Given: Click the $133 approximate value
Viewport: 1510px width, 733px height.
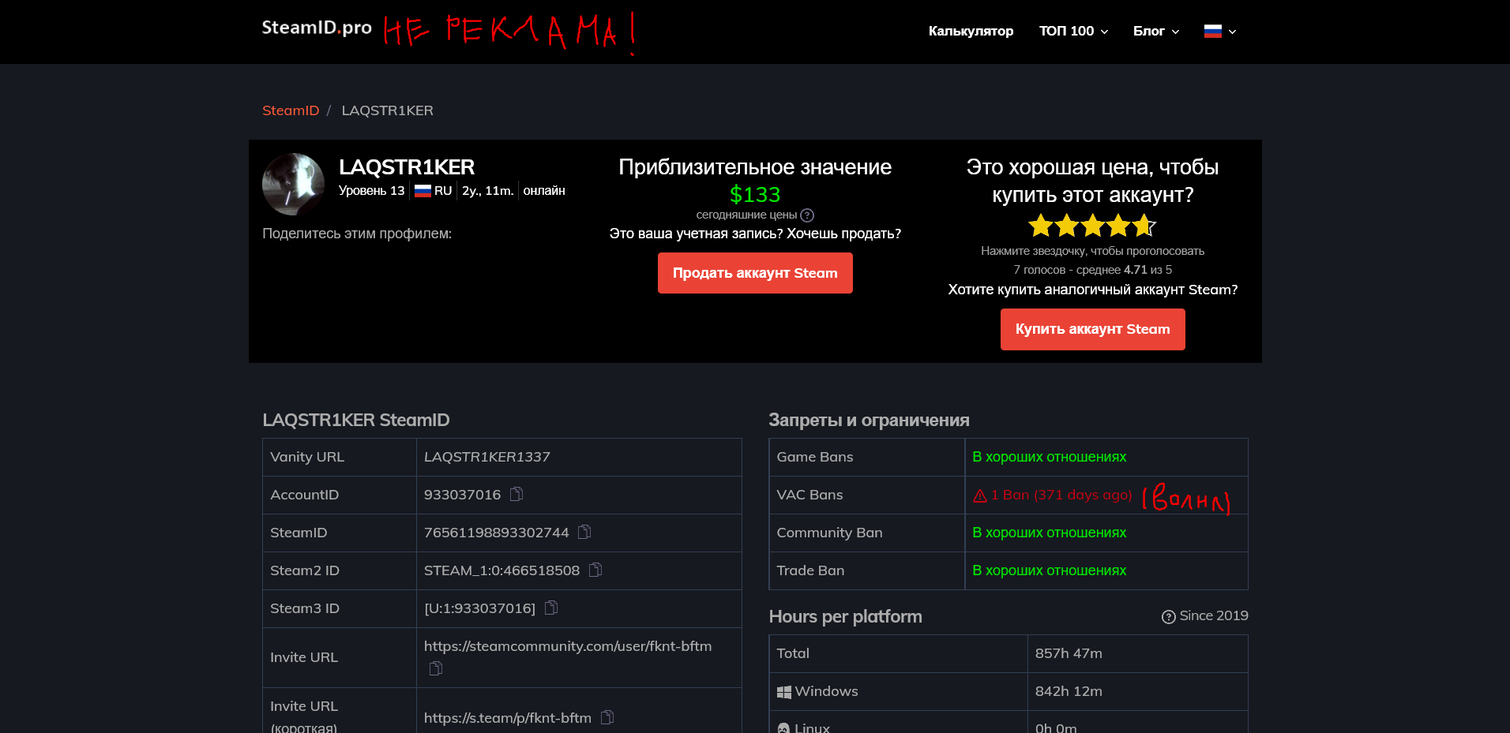Looking at the screenshot, I should [x=755, y=194].
